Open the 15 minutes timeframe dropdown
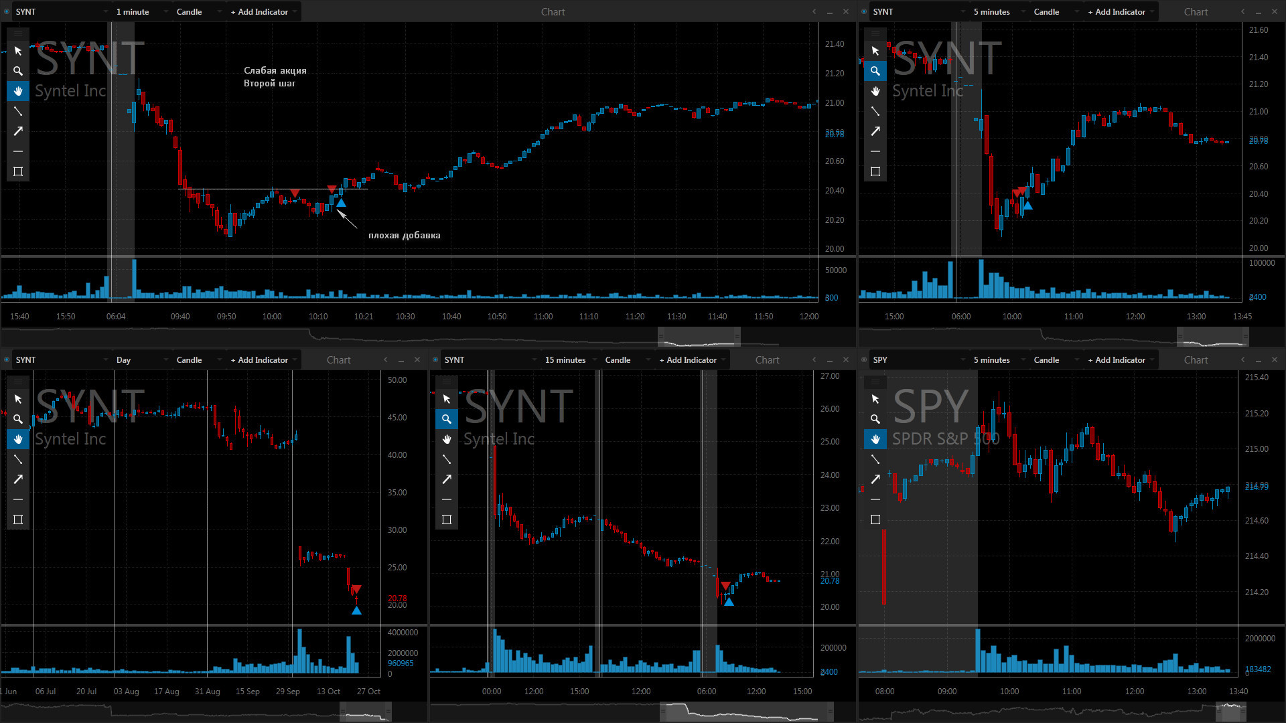 571,359
